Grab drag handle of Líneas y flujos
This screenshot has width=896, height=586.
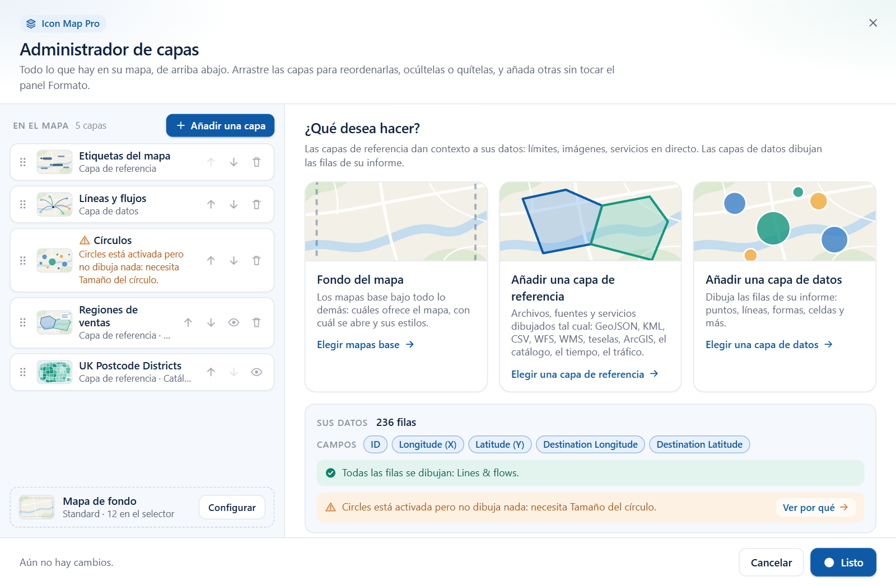[x=23, y=204]
